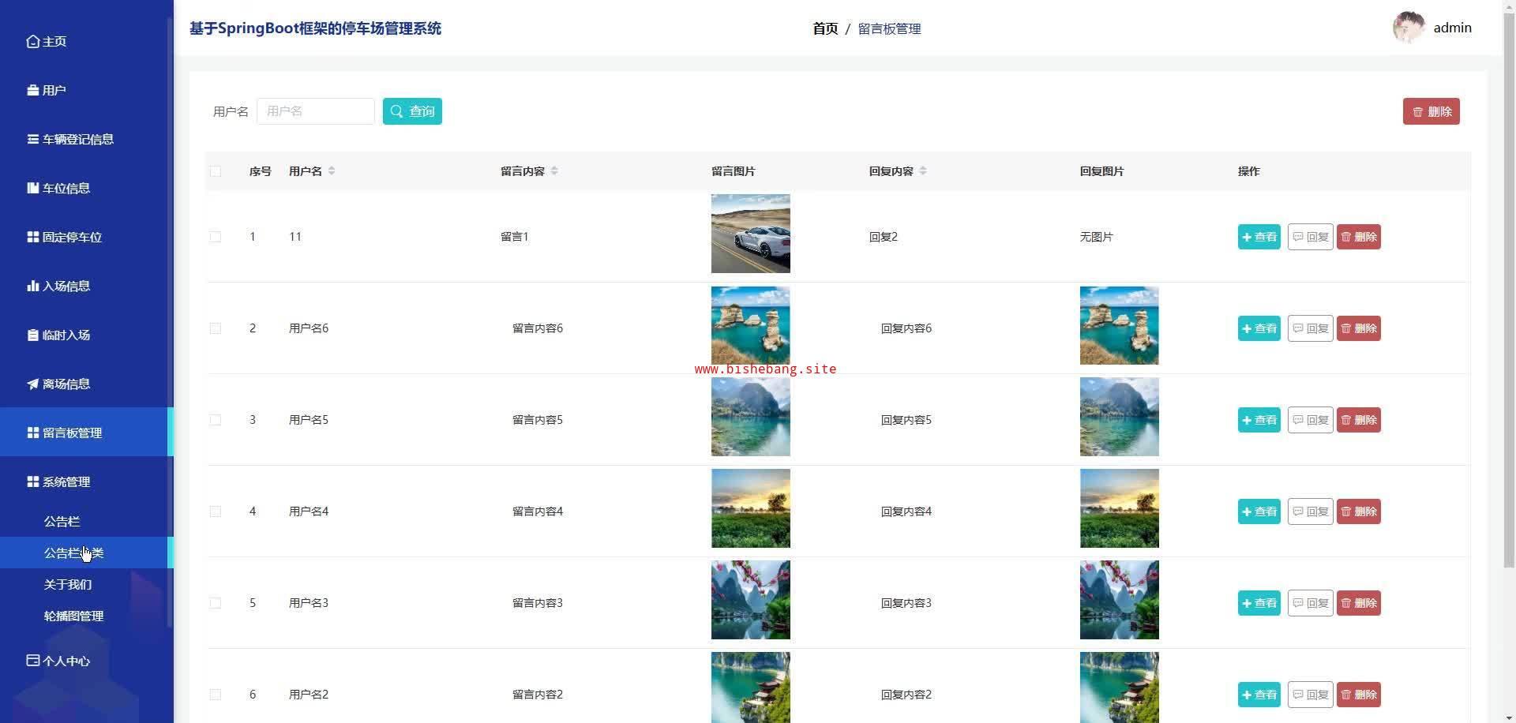Click the admin avatar picture
This screenshot has height=723, width=1516.
[x=1409, y=28]
